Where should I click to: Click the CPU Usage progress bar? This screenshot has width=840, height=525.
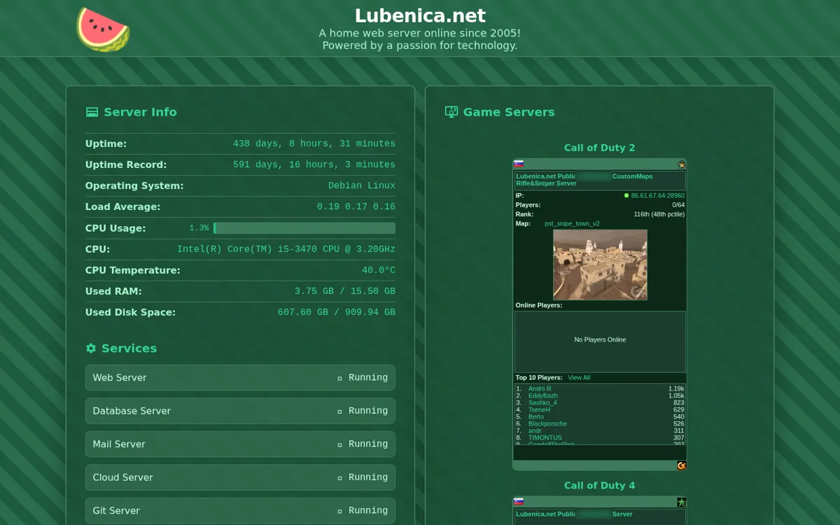click(304, 228)
